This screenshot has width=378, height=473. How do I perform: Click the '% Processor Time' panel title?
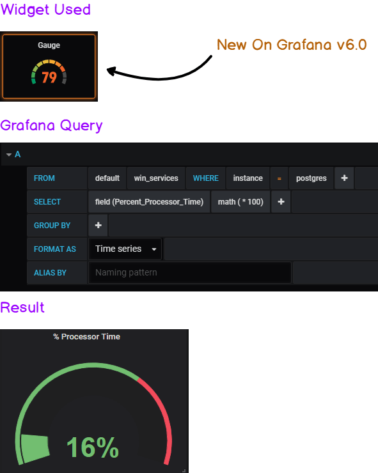coord(86,337)
